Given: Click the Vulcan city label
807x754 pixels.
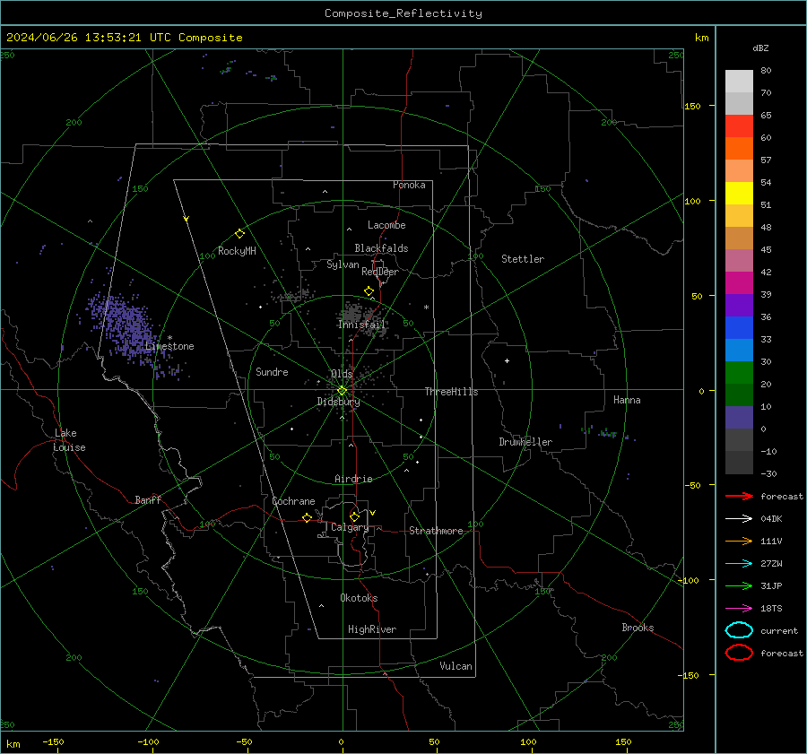Looking at the screenshot, I should point(456,666).
